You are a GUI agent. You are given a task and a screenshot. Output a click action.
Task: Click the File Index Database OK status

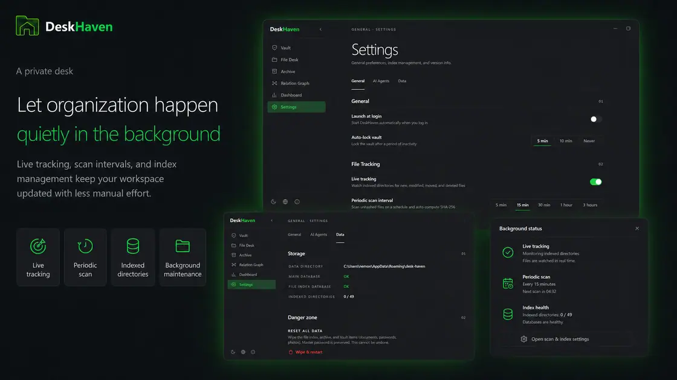pyautogui.click(x=346, y=287)
